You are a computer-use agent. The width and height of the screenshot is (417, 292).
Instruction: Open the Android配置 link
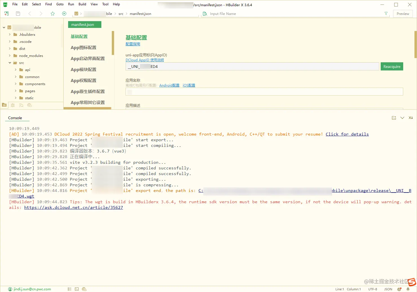pyautogui.click(x=169, y=85)
